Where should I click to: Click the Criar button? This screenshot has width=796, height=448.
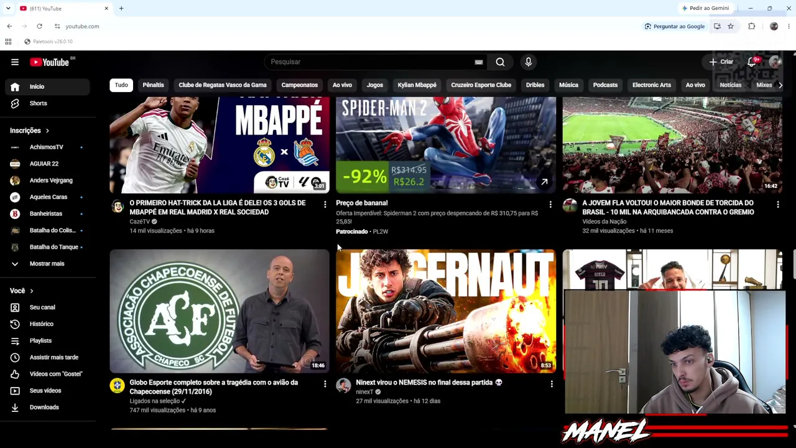[721, 62]
